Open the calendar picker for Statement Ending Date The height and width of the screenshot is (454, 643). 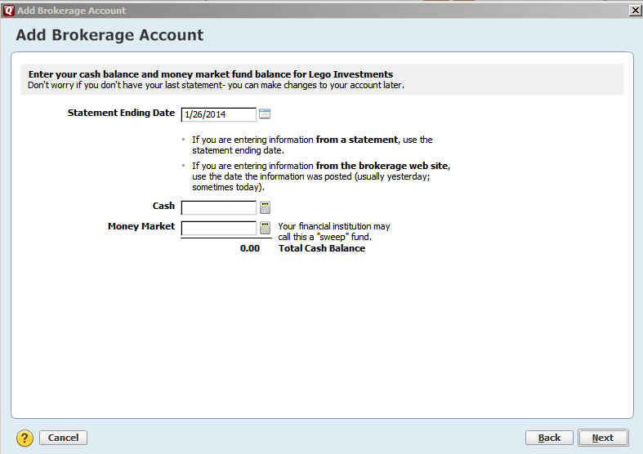pos(265,114)
